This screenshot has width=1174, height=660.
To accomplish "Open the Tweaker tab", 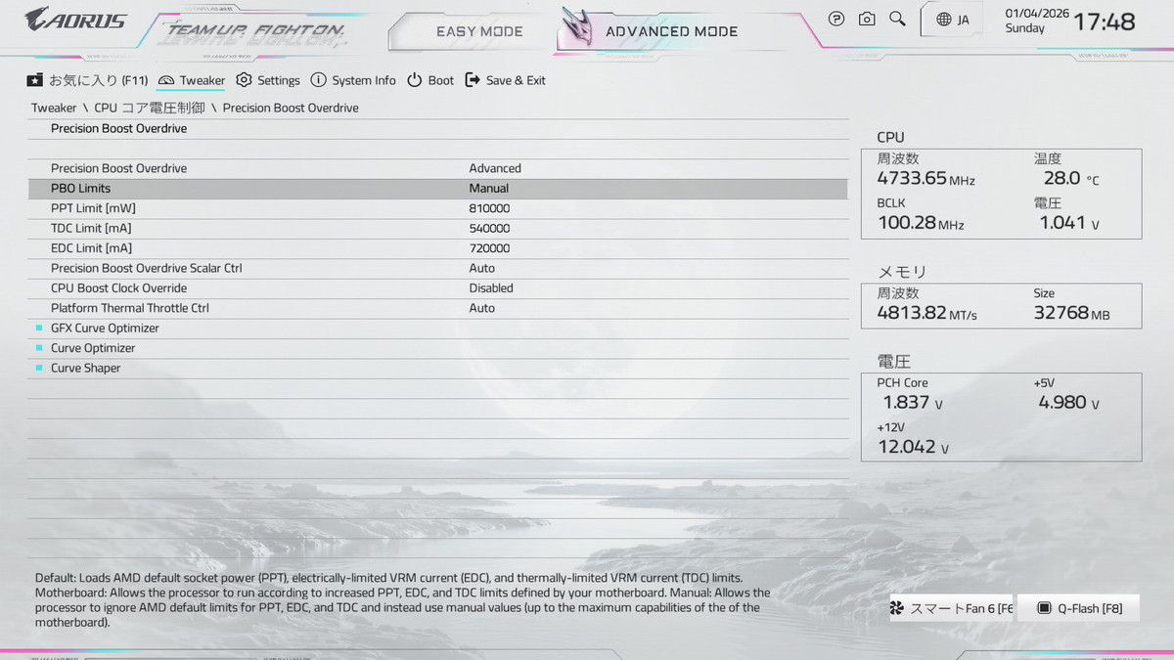I will [x=192, y=80].
